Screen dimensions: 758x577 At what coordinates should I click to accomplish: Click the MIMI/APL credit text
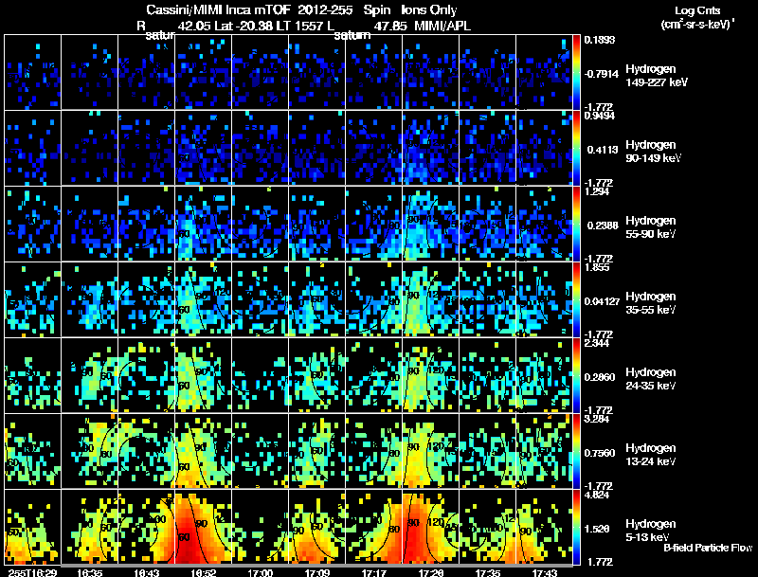(x=442, y=26)
